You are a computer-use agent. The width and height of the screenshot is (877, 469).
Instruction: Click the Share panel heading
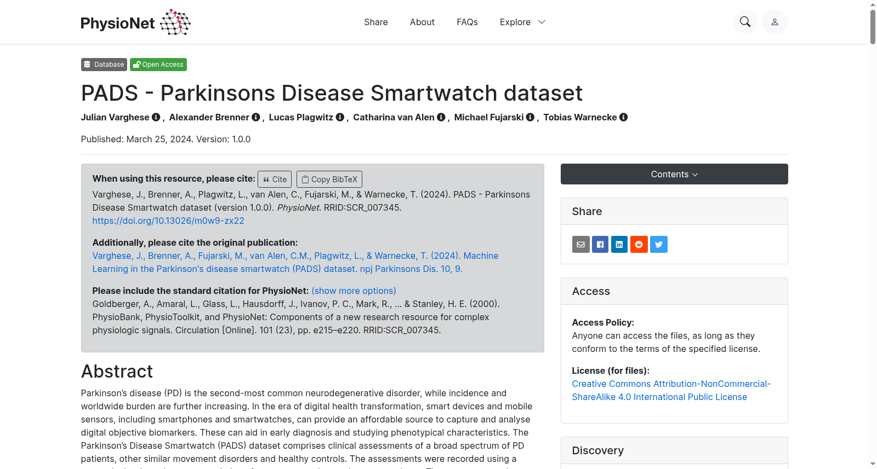click(x=587, y=211)
